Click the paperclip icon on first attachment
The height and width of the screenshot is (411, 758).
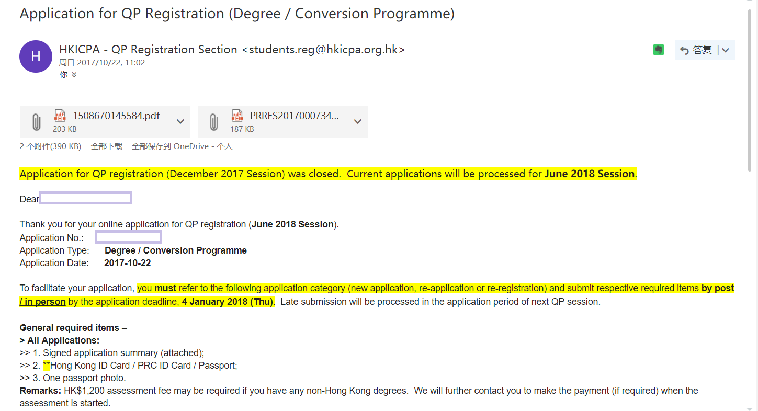pyautogui.click(x=36, y=122)
